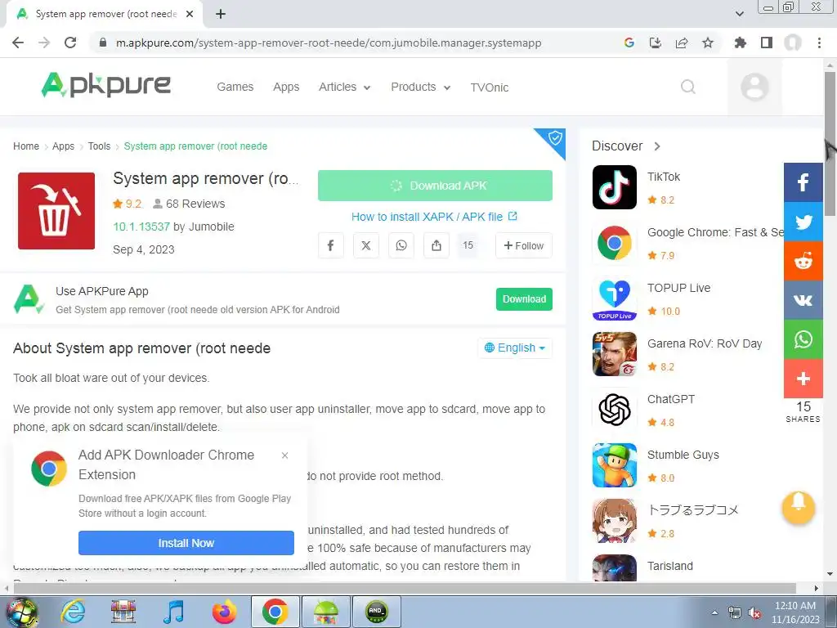Open the Apps menu item
Viewport: 837px width, 628px height.
(286, 87)
